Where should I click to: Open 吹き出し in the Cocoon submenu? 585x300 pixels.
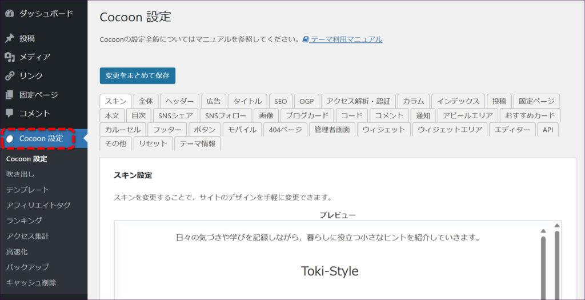[x=21, y=174]
